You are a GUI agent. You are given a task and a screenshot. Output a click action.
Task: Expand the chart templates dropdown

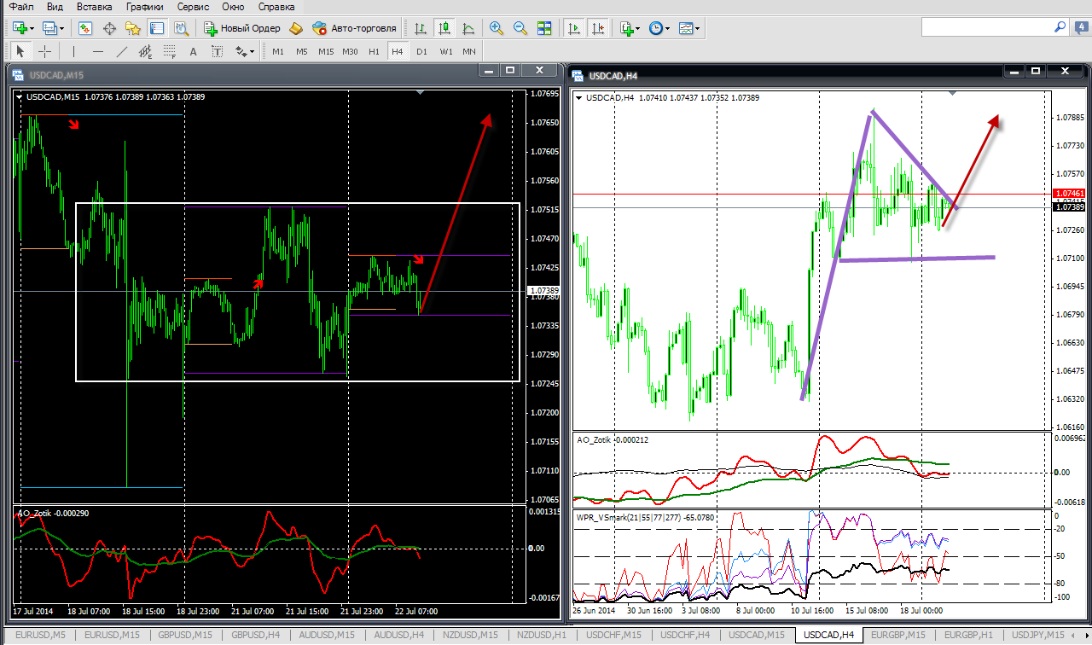tap(699, 28)
